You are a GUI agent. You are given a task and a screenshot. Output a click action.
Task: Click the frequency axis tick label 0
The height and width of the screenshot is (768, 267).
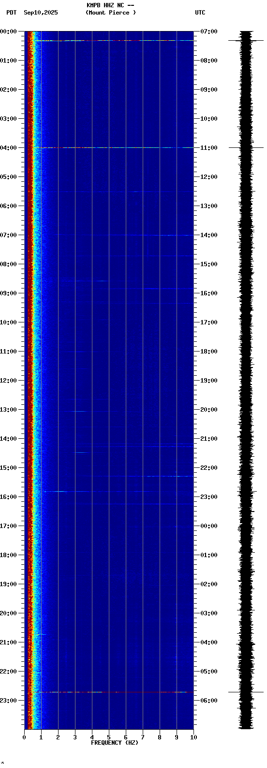coord(24,737)
